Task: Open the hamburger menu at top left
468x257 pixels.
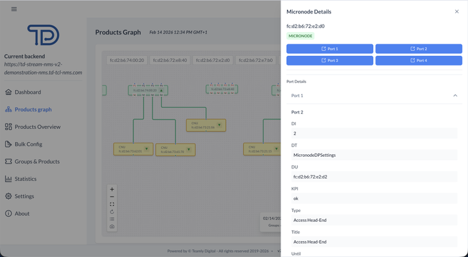Action: [14, 9]
